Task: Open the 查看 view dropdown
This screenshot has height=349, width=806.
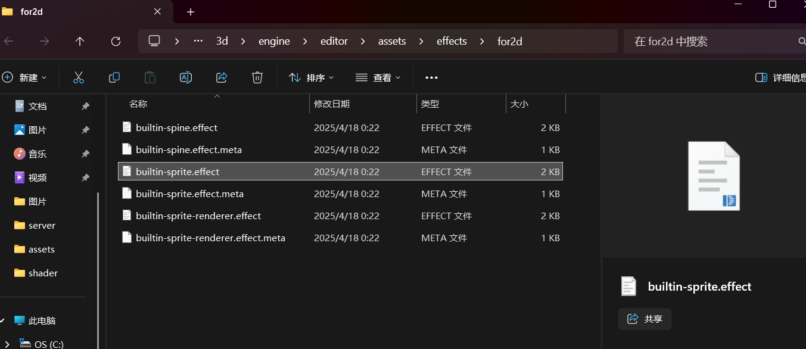Action: coord(378,77)
